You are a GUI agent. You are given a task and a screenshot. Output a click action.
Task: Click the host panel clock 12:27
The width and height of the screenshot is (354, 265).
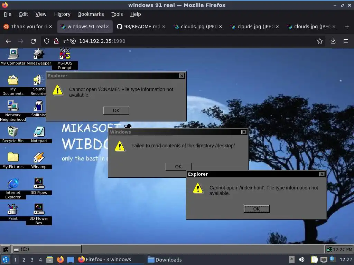tap(346, 259)
